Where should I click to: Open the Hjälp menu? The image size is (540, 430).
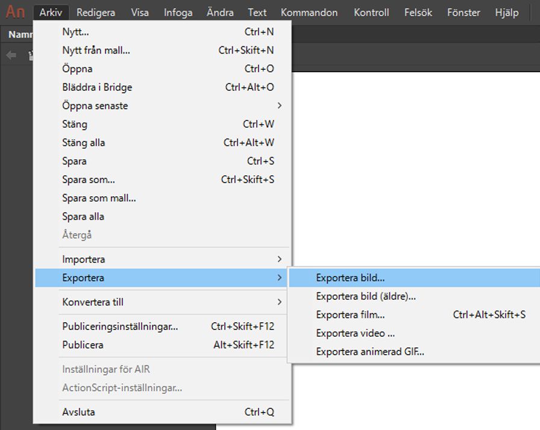pos(507,12)
